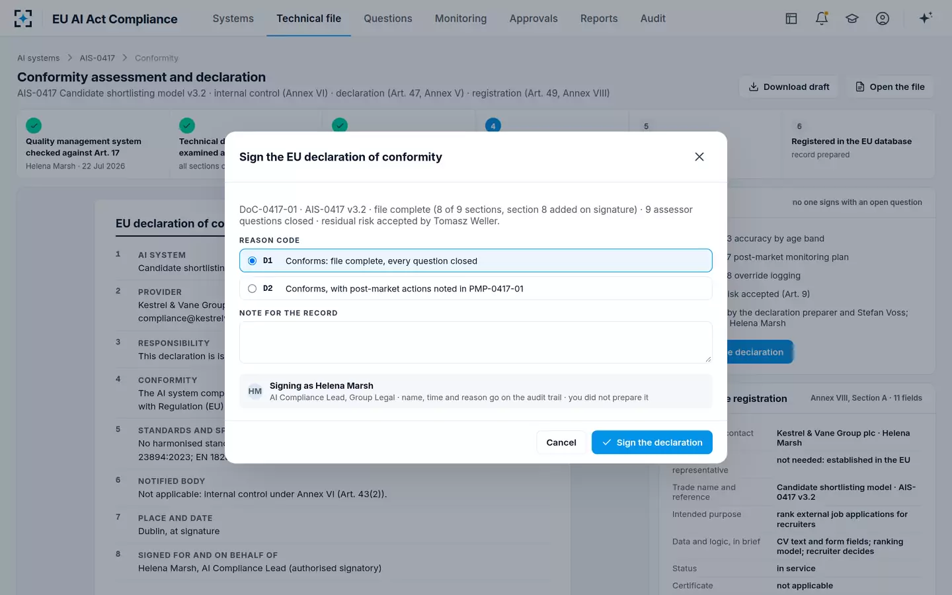Open the Reports tab
952x595 pixels.
[599, 19]
